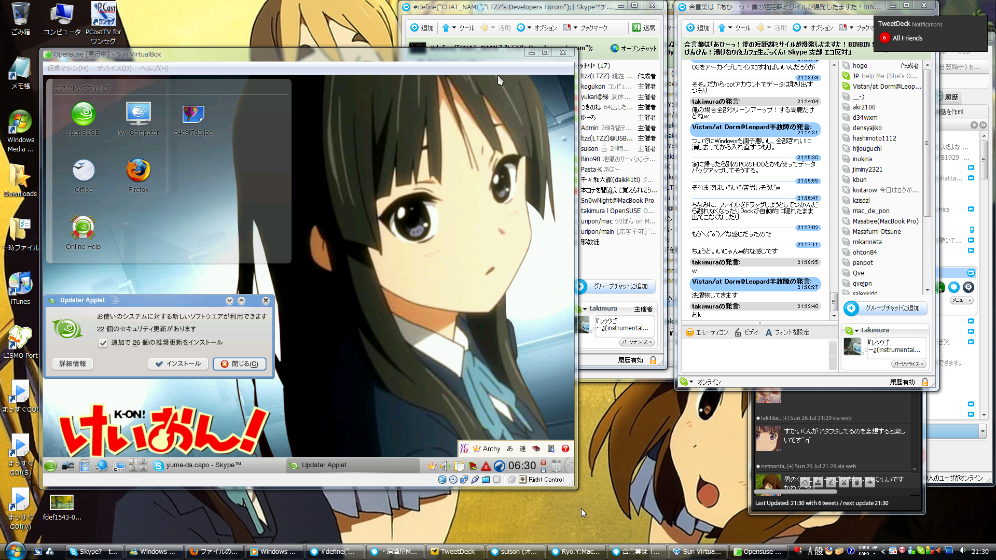Click the 閉じる(C) button in Updater Applet
This screenshot has width=996, height=560.
point(239,364)
